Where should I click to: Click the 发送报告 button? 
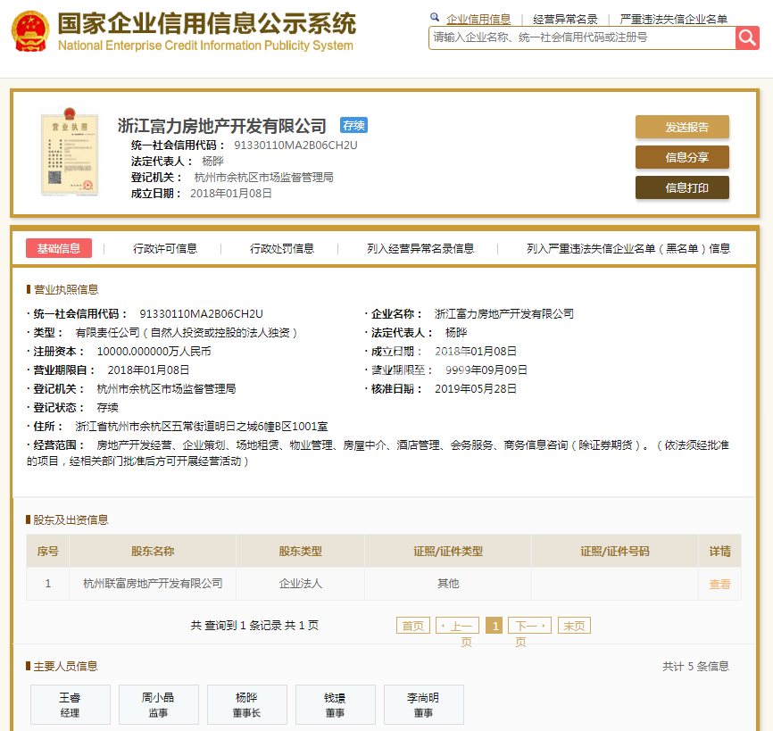(x=682, y=127)
